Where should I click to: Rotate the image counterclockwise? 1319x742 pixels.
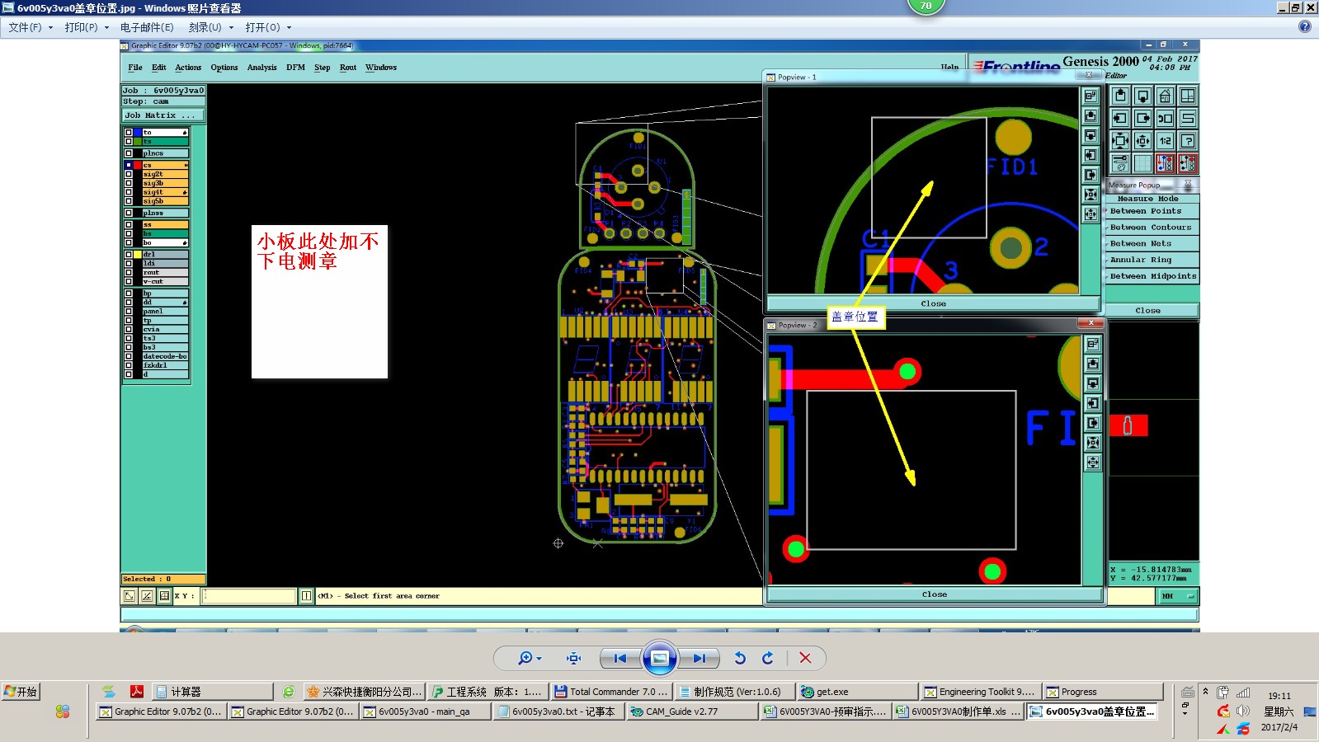(740, 658)
